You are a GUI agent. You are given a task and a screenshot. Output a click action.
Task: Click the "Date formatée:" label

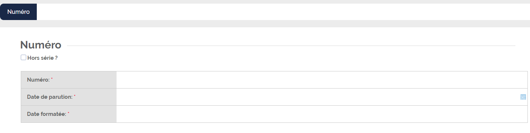[47, 114]
